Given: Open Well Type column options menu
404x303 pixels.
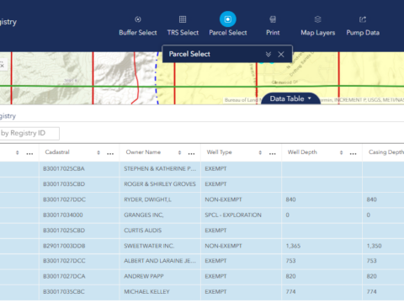Looking at the screenshot, I should click(272, 153).
